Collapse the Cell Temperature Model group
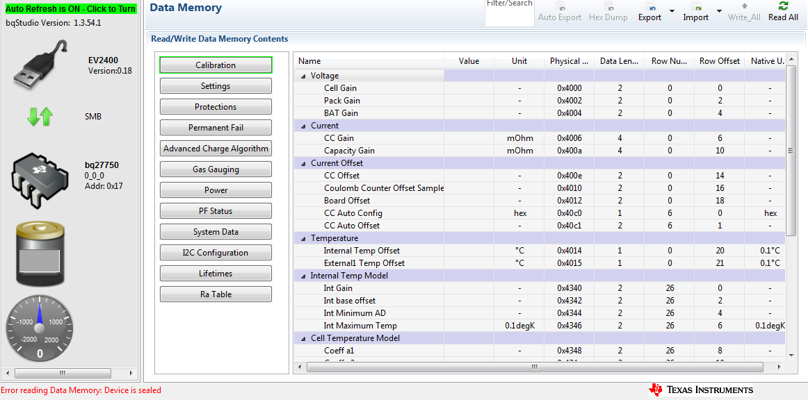The height and width of the screenshot is (400, 808). 303,338
